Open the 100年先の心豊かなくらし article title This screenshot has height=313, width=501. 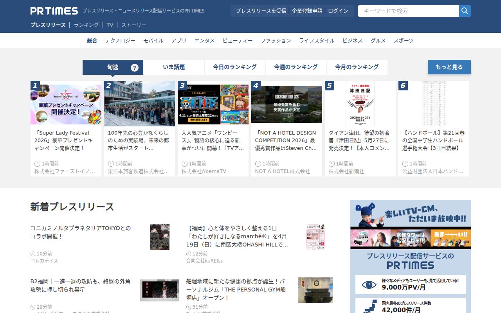[139, 140]
